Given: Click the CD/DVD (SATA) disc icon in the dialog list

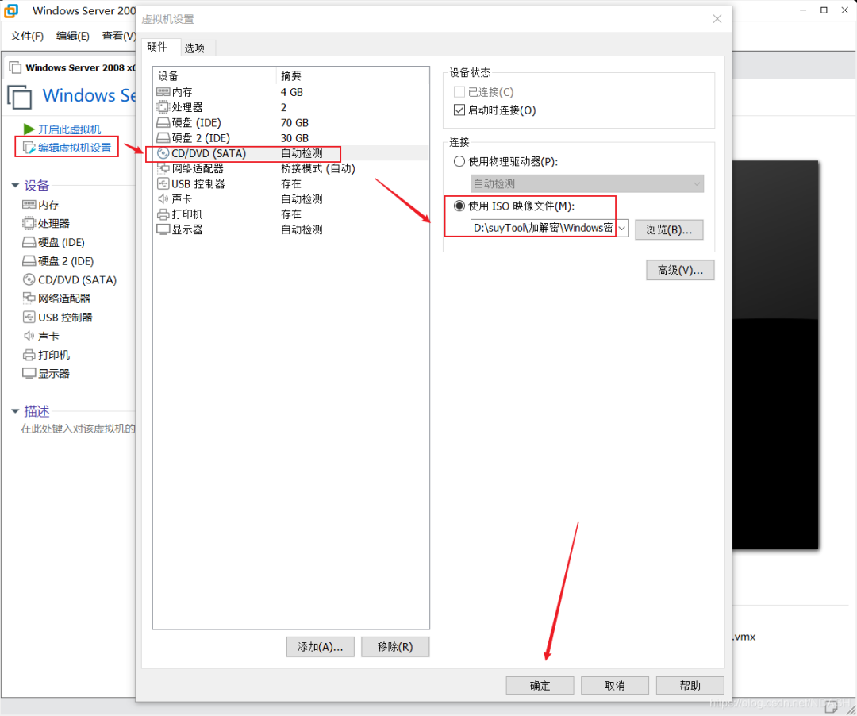Looking at the screenshot, I should 163,153.
